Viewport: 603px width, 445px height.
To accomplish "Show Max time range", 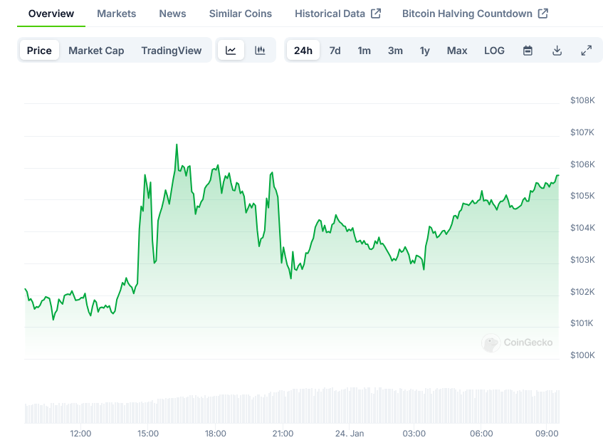I will (457, 51).
